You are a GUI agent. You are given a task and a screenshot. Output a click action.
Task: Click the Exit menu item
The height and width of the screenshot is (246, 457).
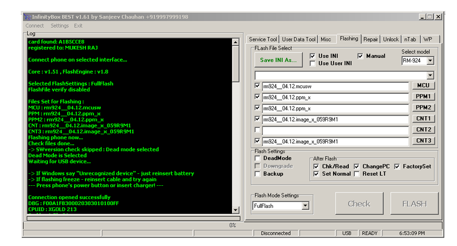click(x=78, y=26)
